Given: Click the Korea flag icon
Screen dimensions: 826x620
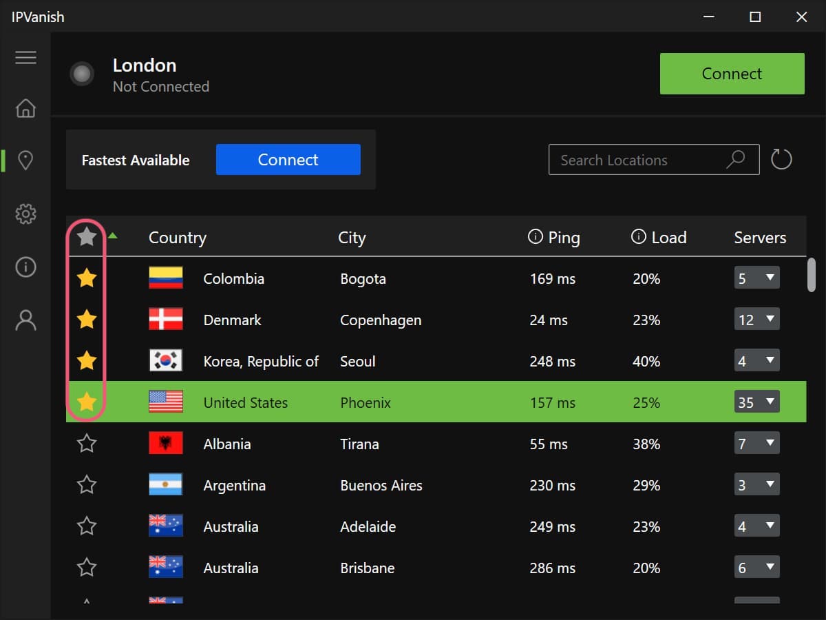Looking at the screenshot, I should [x=166, y=361].
